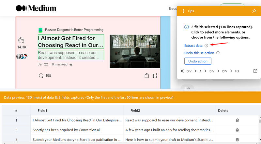Click author name Razvan Dragomir
This screenshot has height=144, width=261.
coord(58,30)
